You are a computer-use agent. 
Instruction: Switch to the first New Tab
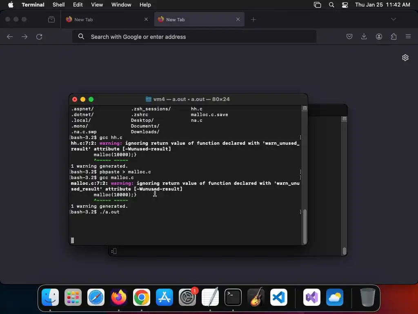[x=107, y=20]
